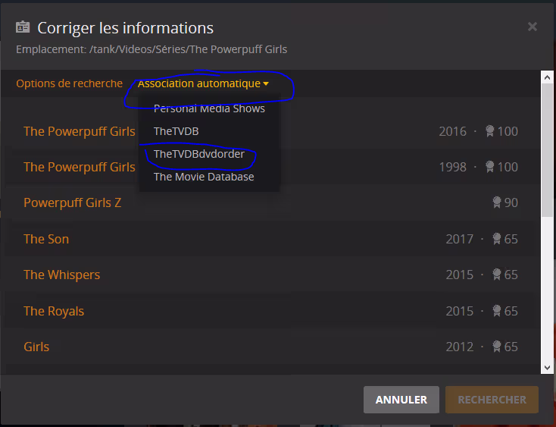Pick The Son 2017 result
556x427 pixels.
pos(46,239)
